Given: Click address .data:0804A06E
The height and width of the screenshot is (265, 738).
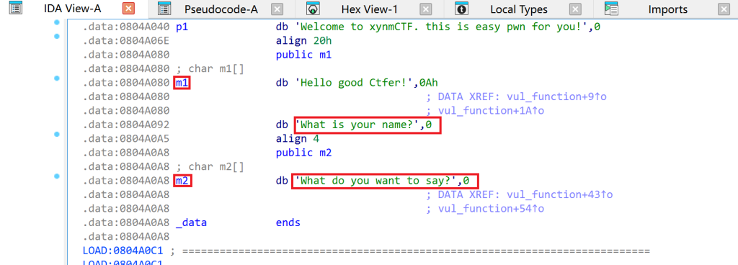Looking at the screenshot, I should coord(126,41).
